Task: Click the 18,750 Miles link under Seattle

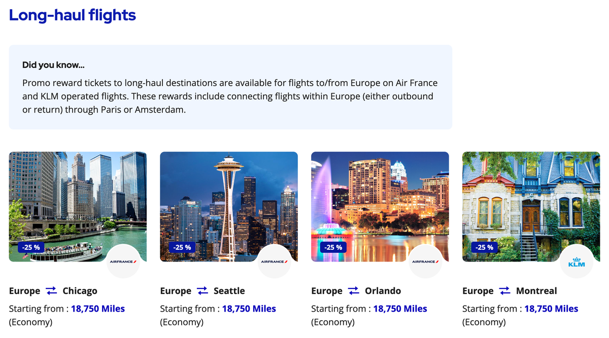Action: pyautogui.click(x=249, y=309)
